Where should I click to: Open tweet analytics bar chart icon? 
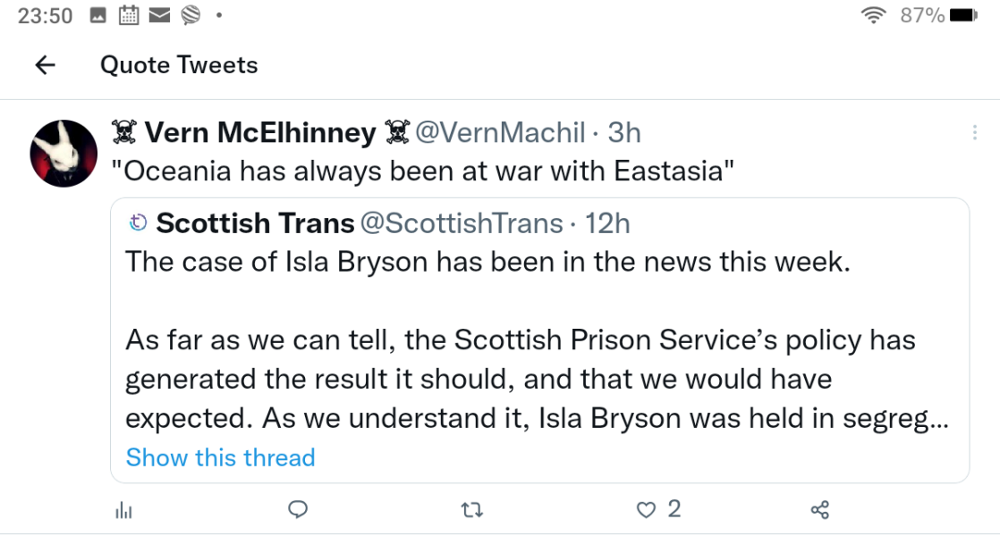tap(124, 510)
